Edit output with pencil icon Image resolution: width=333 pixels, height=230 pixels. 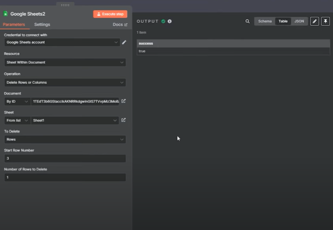[314, 21]
